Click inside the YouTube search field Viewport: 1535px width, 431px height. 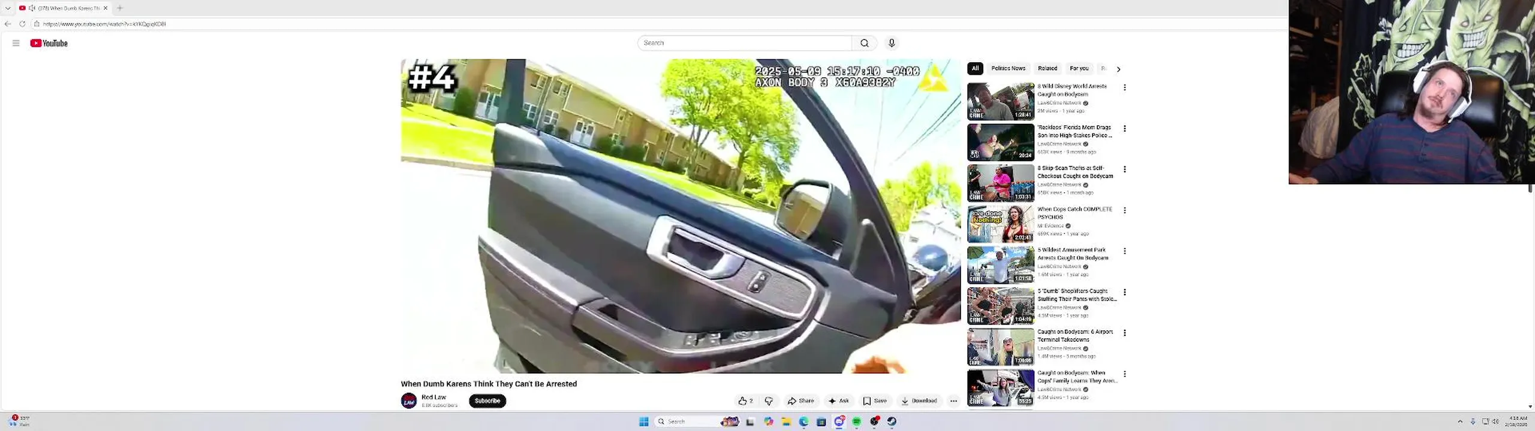744,43
